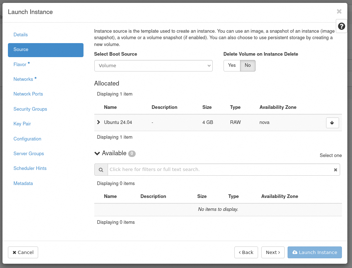Set Delete Volume on Instance Delete to No
The image size is (352, 268).
[x=248, y=65]
